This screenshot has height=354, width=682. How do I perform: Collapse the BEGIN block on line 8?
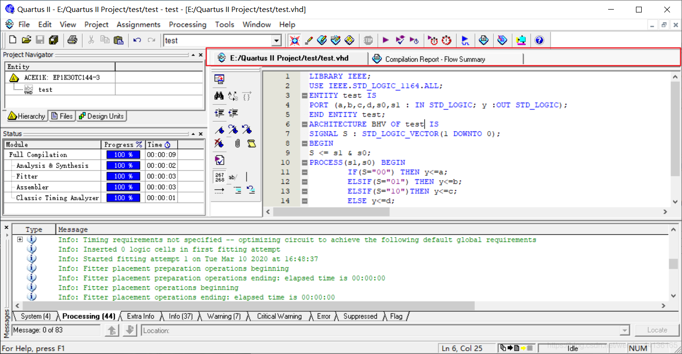click(305, 143)
